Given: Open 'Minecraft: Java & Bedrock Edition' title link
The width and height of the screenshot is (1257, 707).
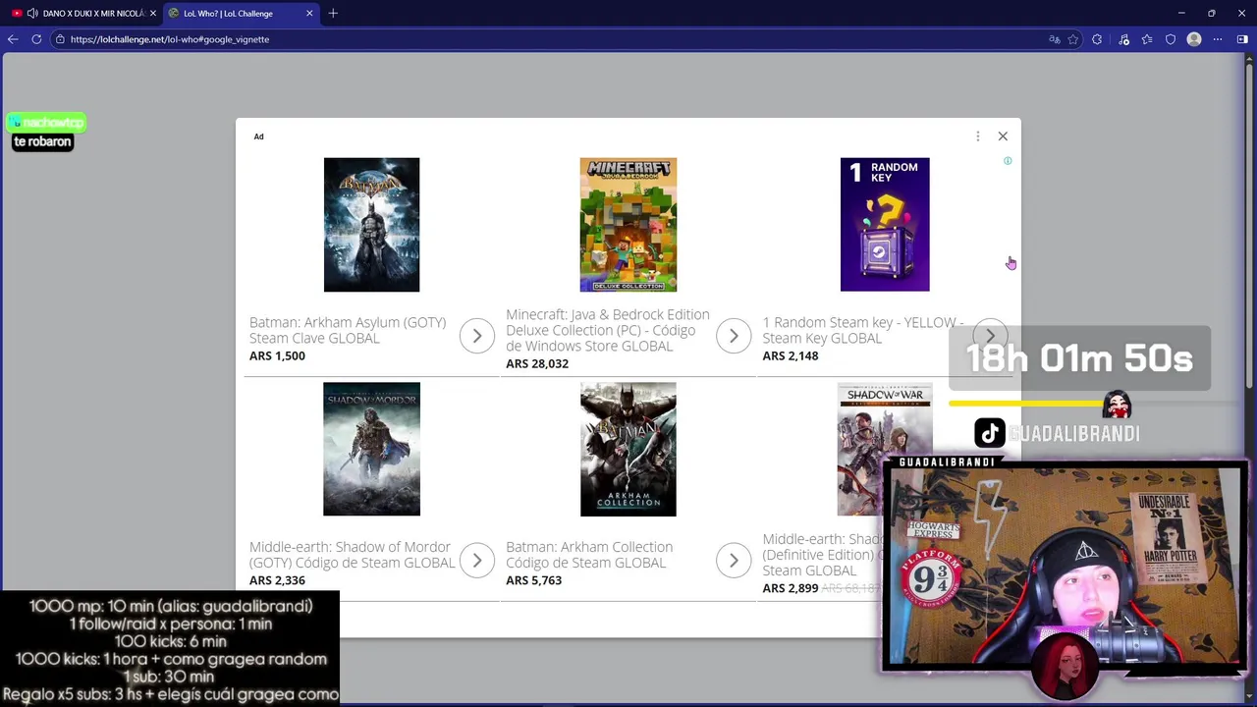Looking at the screenshot, I should coord(607,330).
